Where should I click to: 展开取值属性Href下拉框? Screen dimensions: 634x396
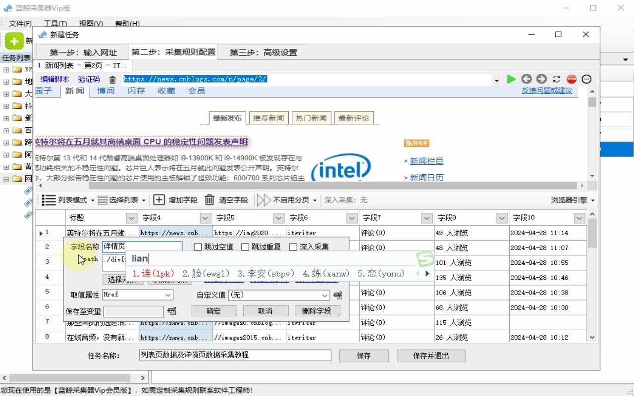[x=169, y=295]
